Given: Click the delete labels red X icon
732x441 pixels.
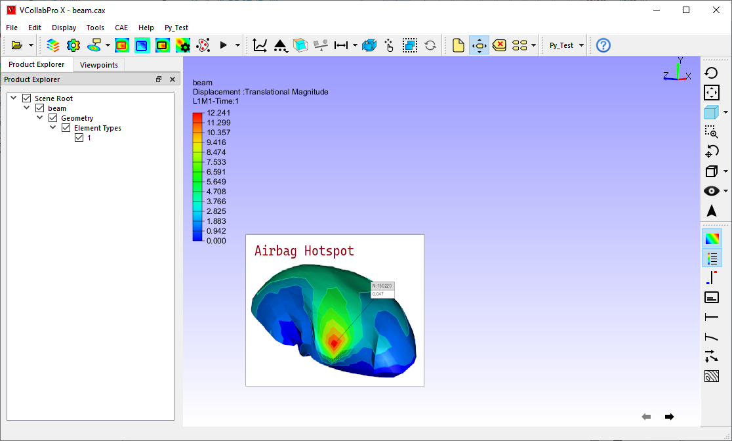Looking at the screenshot, I should (x=500, y=45).
